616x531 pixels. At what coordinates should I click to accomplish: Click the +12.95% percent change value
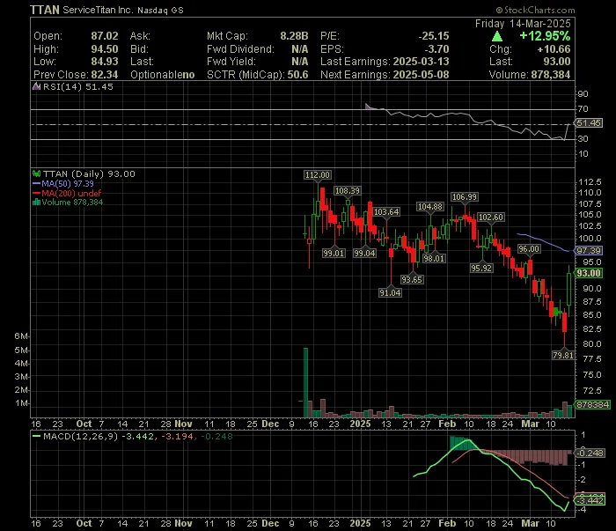click(545, 36)
